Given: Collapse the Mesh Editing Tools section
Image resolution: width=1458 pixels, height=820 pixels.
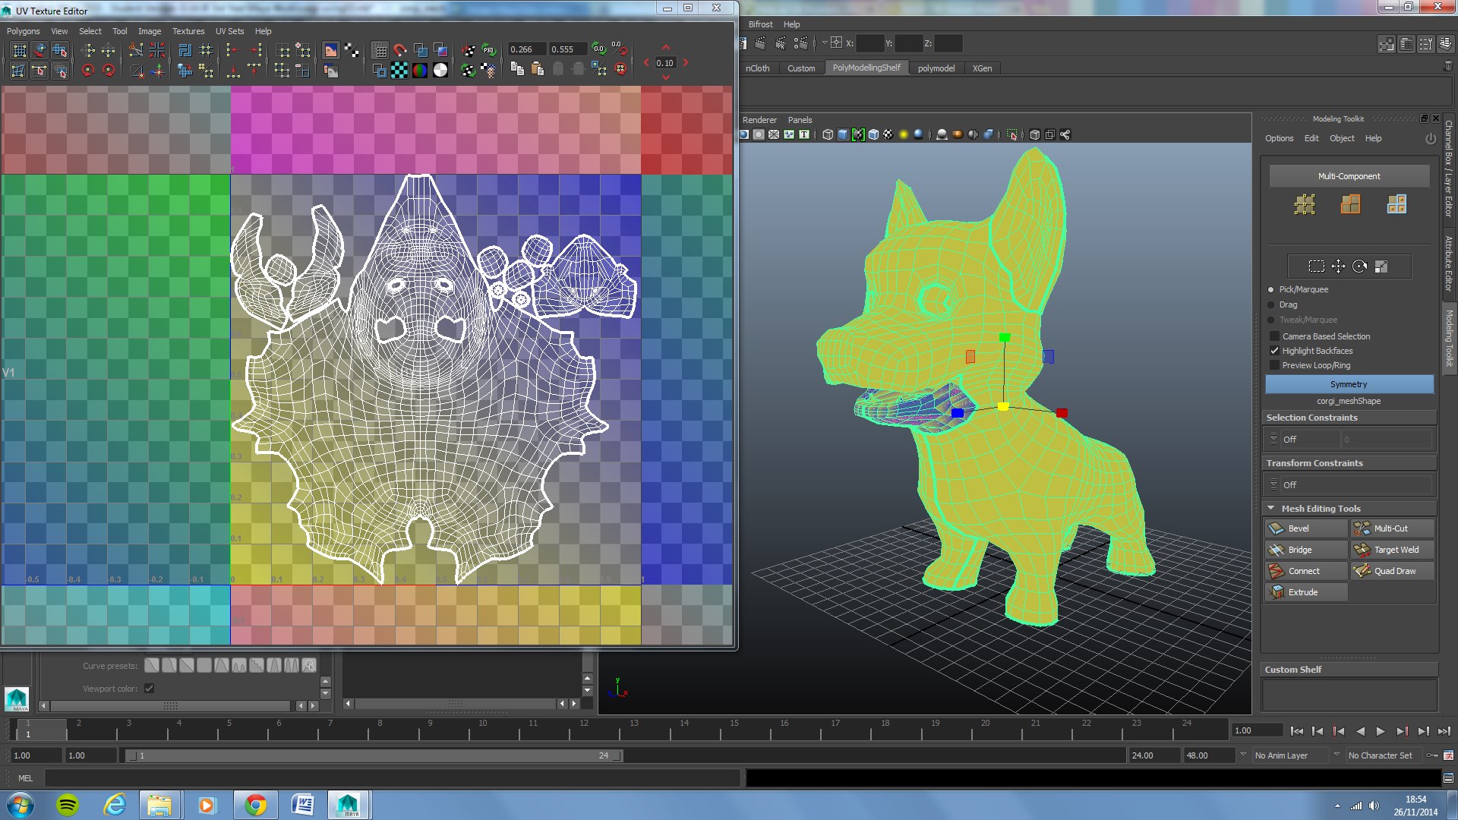Looking at the screenshot, I should coord(1270,508).
